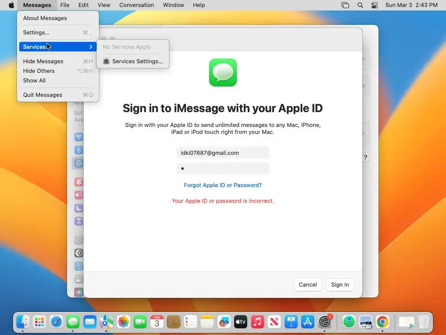Click the Messages menu title
This screenshot has width=446, height=335.
coord(37,5)
